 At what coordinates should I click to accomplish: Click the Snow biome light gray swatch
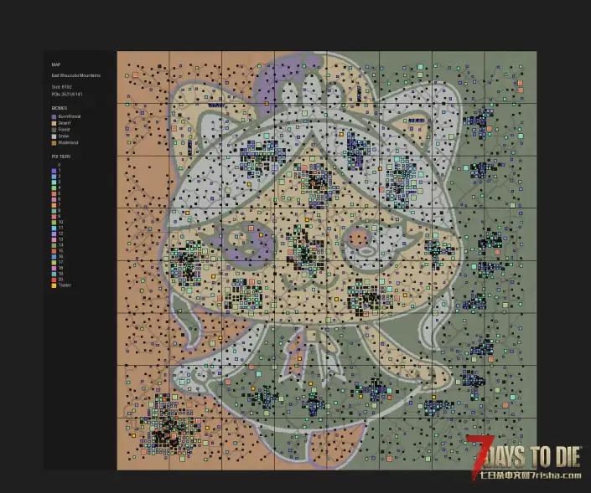[x=54, y=136]
